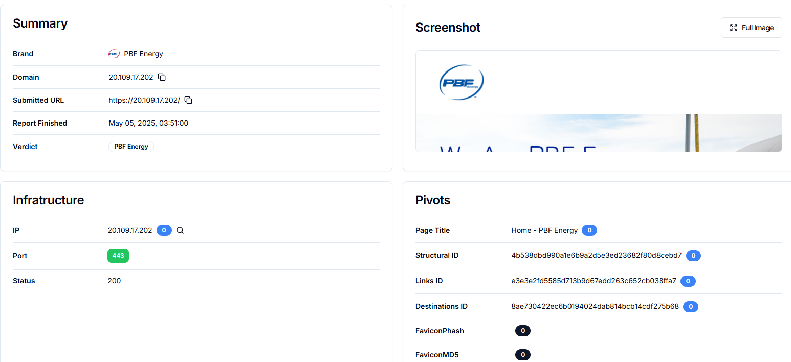Click the https://20.109.17.202/ submitted URL text
This screenshot has width=791, height=362.
144,100
